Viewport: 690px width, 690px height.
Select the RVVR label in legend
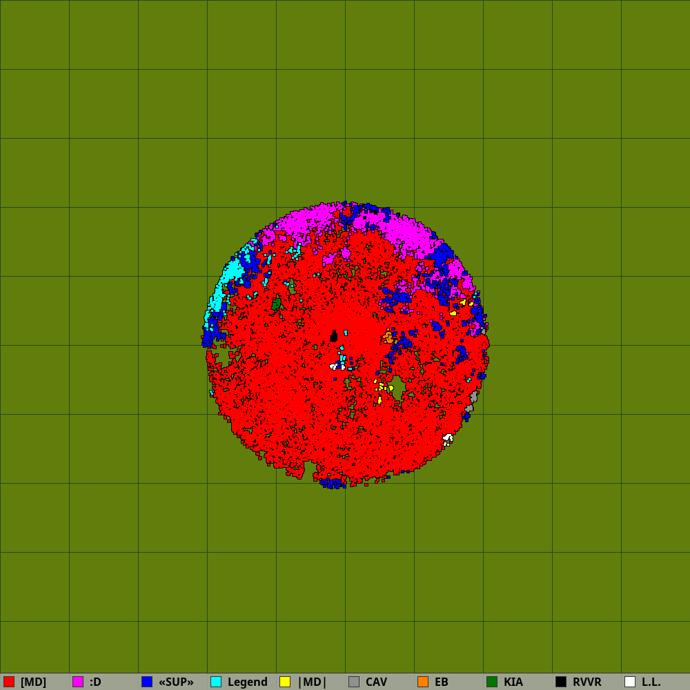tap(587, 682)
